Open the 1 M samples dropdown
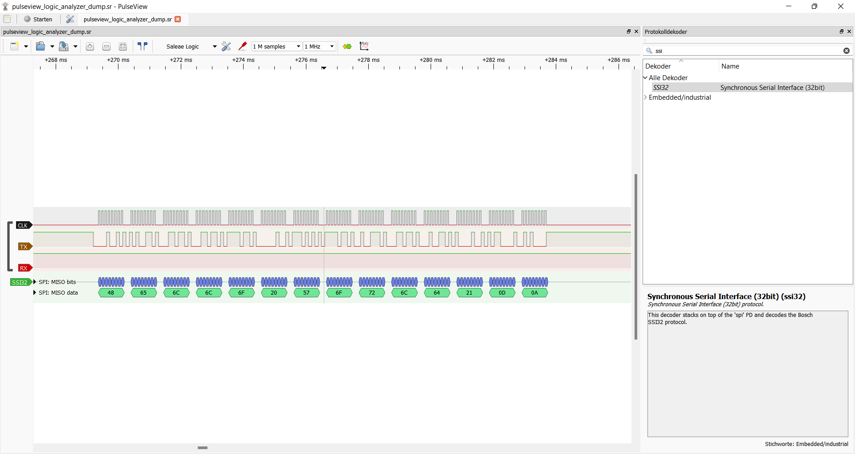 coord(277,46)
